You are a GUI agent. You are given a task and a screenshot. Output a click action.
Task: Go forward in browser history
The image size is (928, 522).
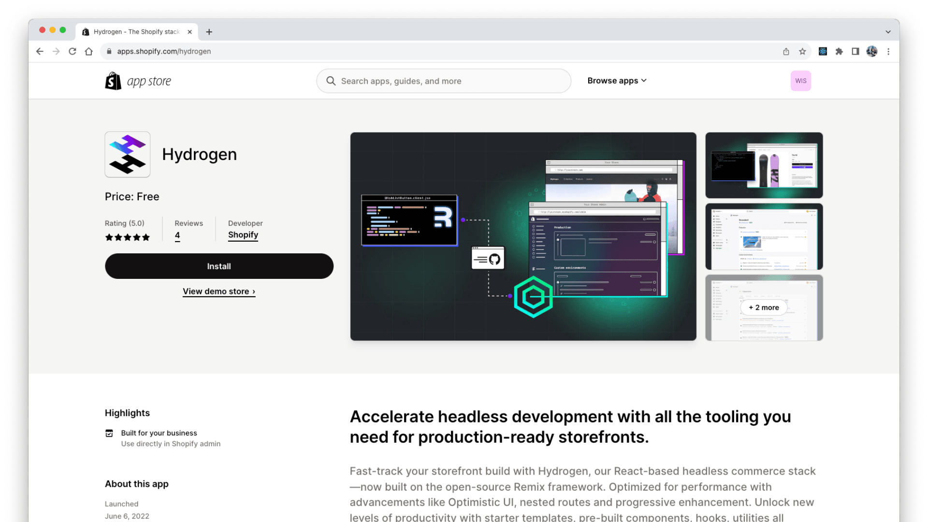click(56, 51)
